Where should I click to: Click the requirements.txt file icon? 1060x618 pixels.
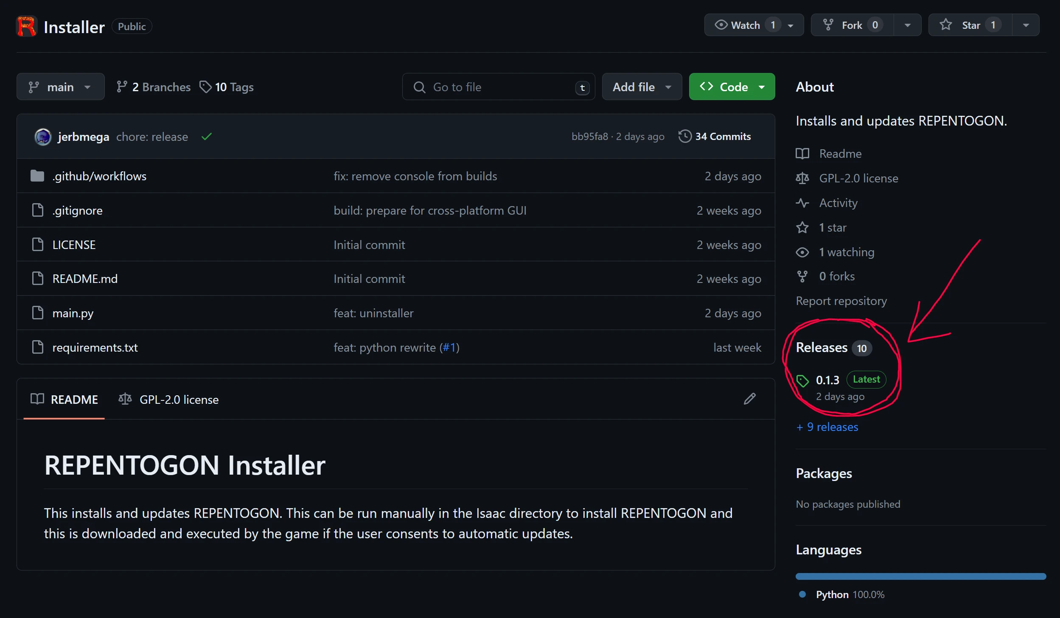(x=38, y=347)
